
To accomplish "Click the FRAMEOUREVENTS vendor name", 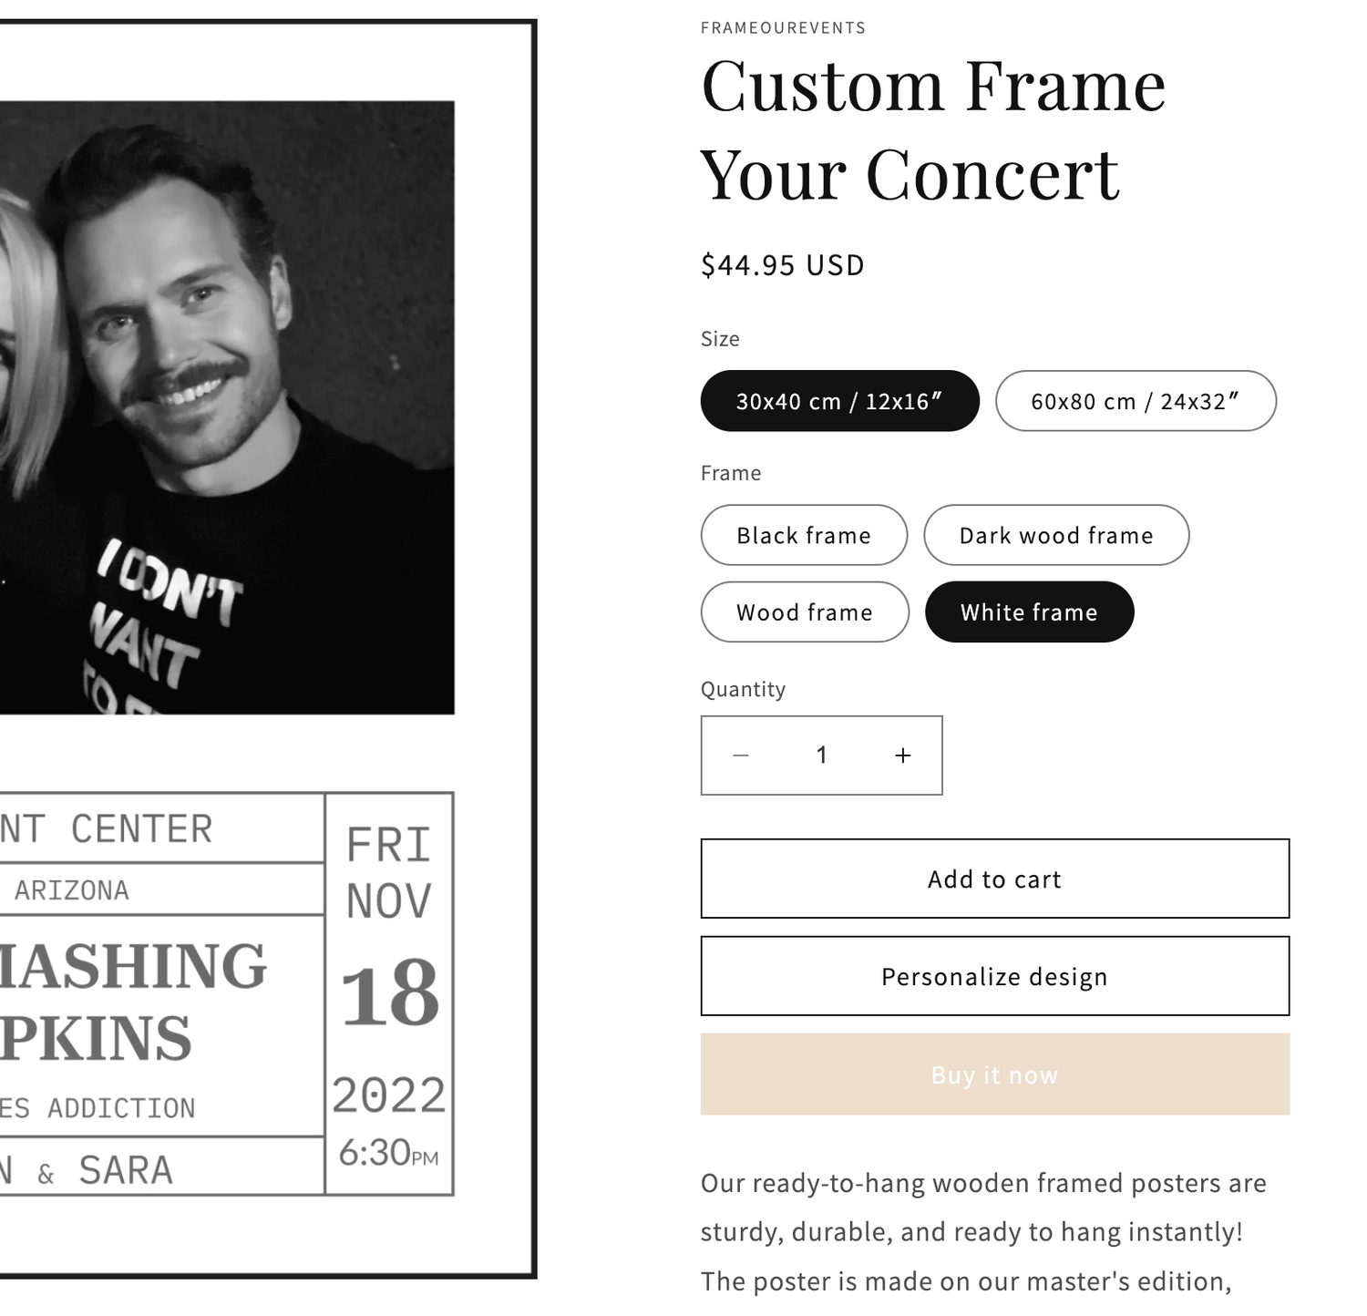I will point(783,28).
